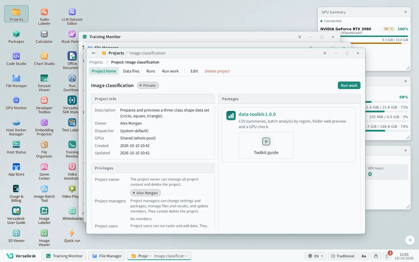
Task: Pin the Projects window with title-bar pin icon
Action: pos(325,53)
